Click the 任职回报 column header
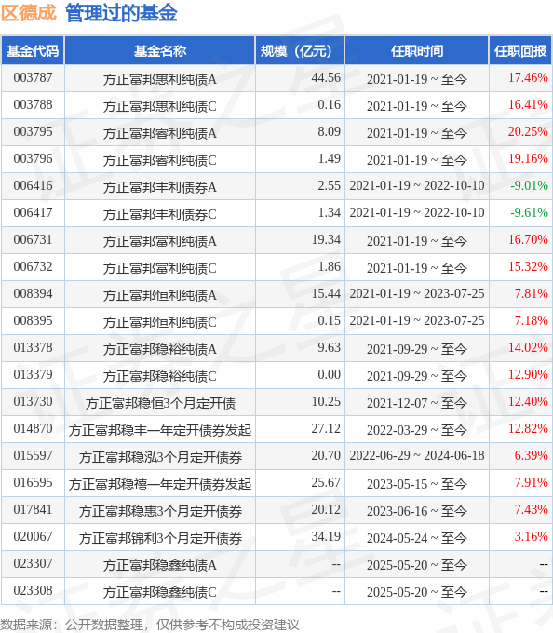 point(520,51)
